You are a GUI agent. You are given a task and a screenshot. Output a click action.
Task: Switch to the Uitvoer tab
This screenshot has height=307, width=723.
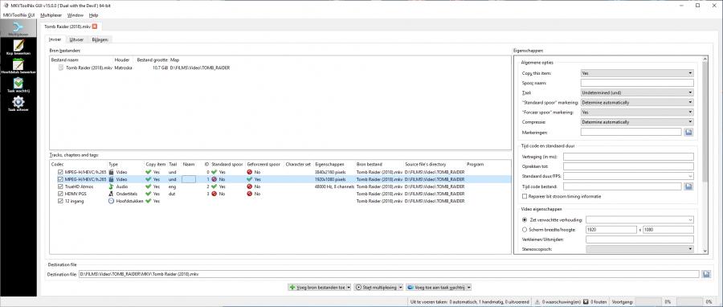pos(76,39)
